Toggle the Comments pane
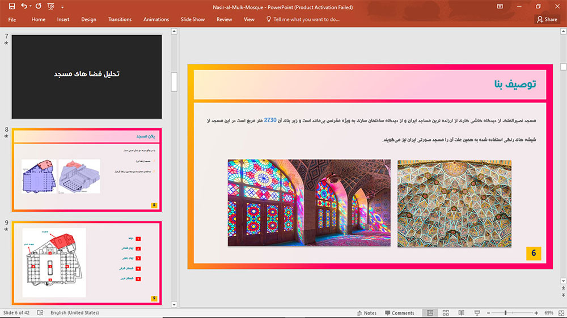 (400, 313)
